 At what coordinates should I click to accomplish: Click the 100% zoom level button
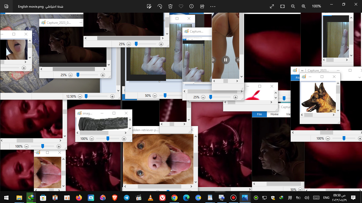point(316,6)
